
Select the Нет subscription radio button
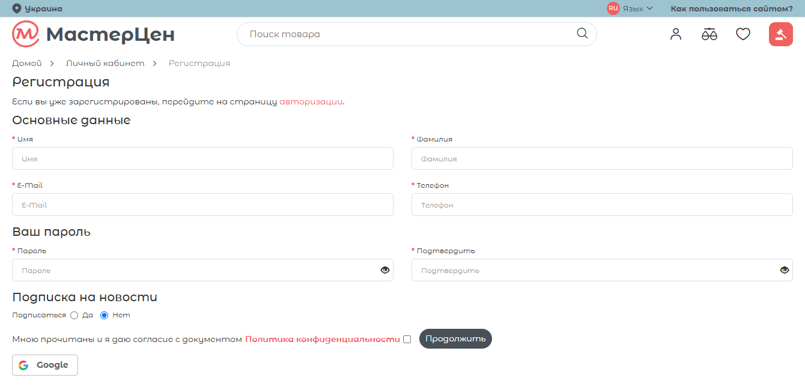click(x=104, y=315)
